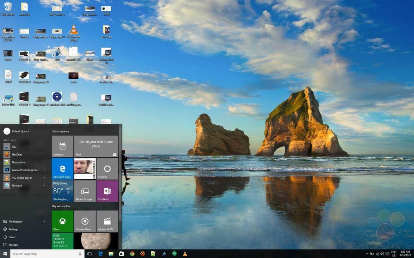The height and width of the screenshot is (258, 414).
Task: Open VLC media player in Start menu
Action: (x=22, y=178)
